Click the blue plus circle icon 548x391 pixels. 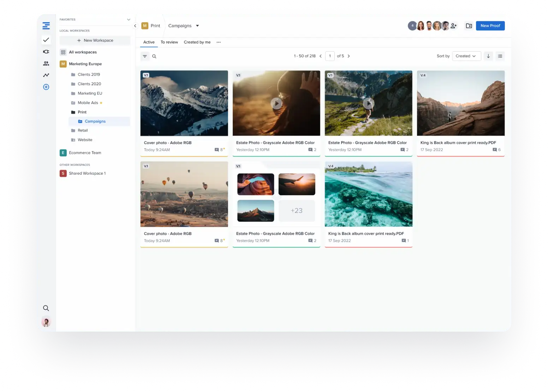point(46,87)
